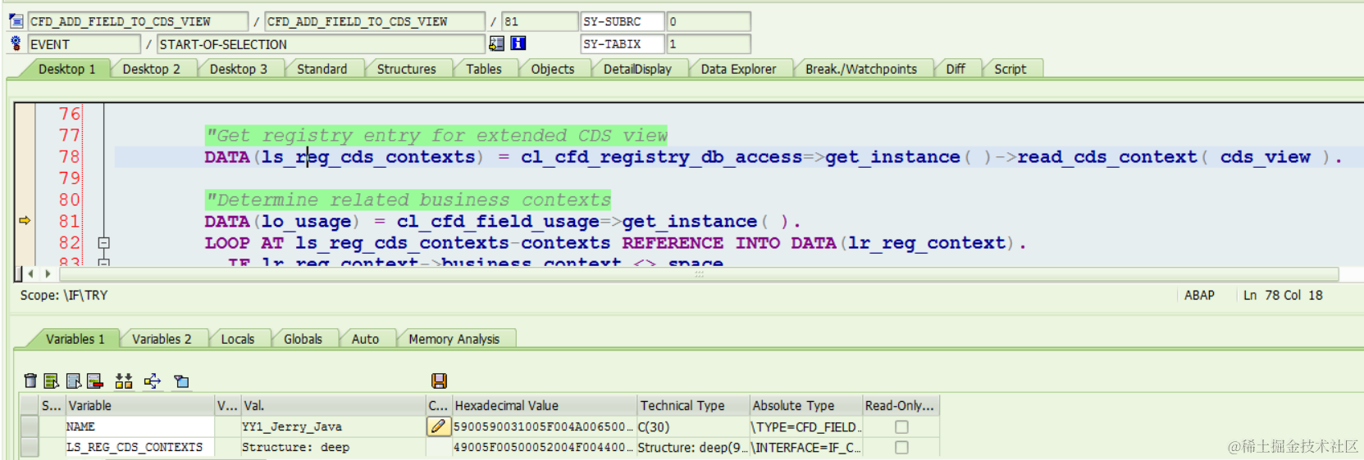This screenshot has width=1364, height=460.
Task: Click the SY-TABIX field
Action: click(623, 43)
